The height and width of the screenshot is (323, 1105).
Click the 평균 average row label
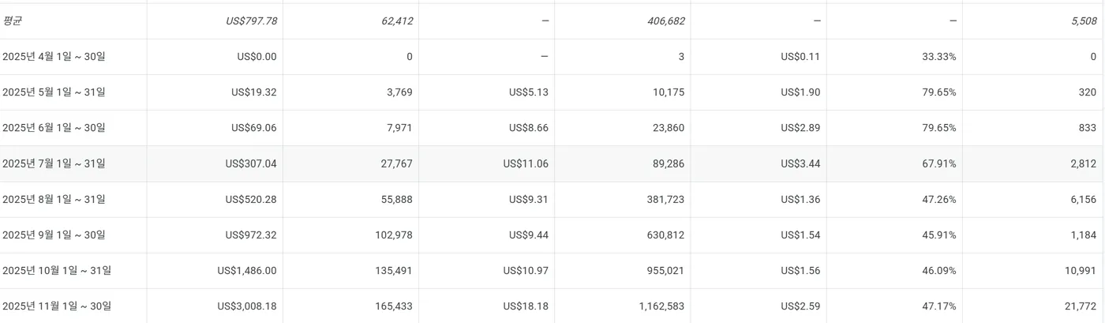pos(13,21)
